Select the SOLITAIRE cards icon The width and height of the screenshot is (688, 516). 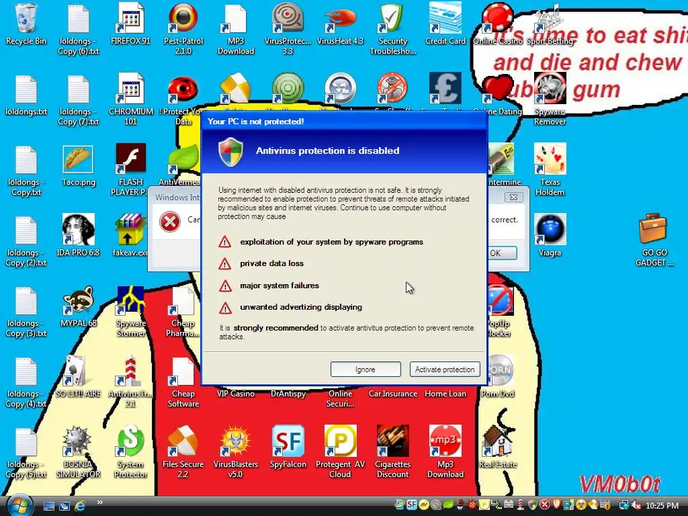tap(78, 376)
